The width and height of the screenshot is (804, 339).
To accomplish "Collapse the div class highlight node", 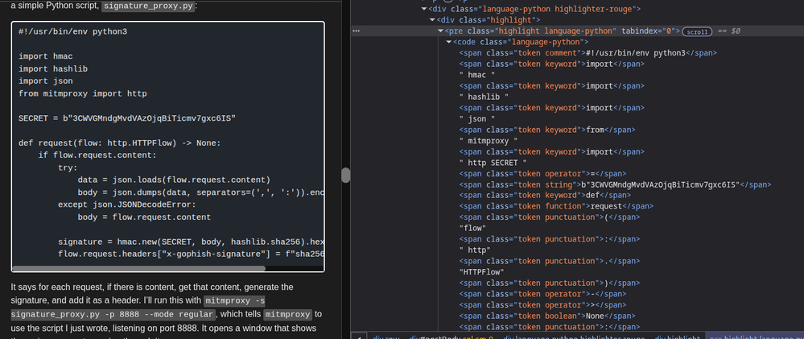I will point(431,19).
